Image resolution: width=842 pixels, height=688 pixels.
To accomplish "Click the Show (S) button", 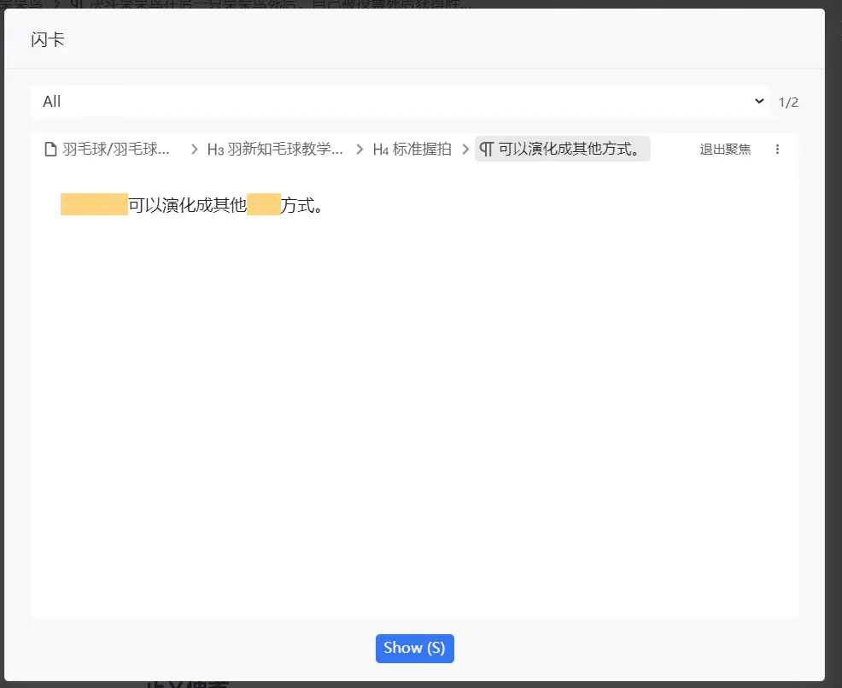I will 414,648.
